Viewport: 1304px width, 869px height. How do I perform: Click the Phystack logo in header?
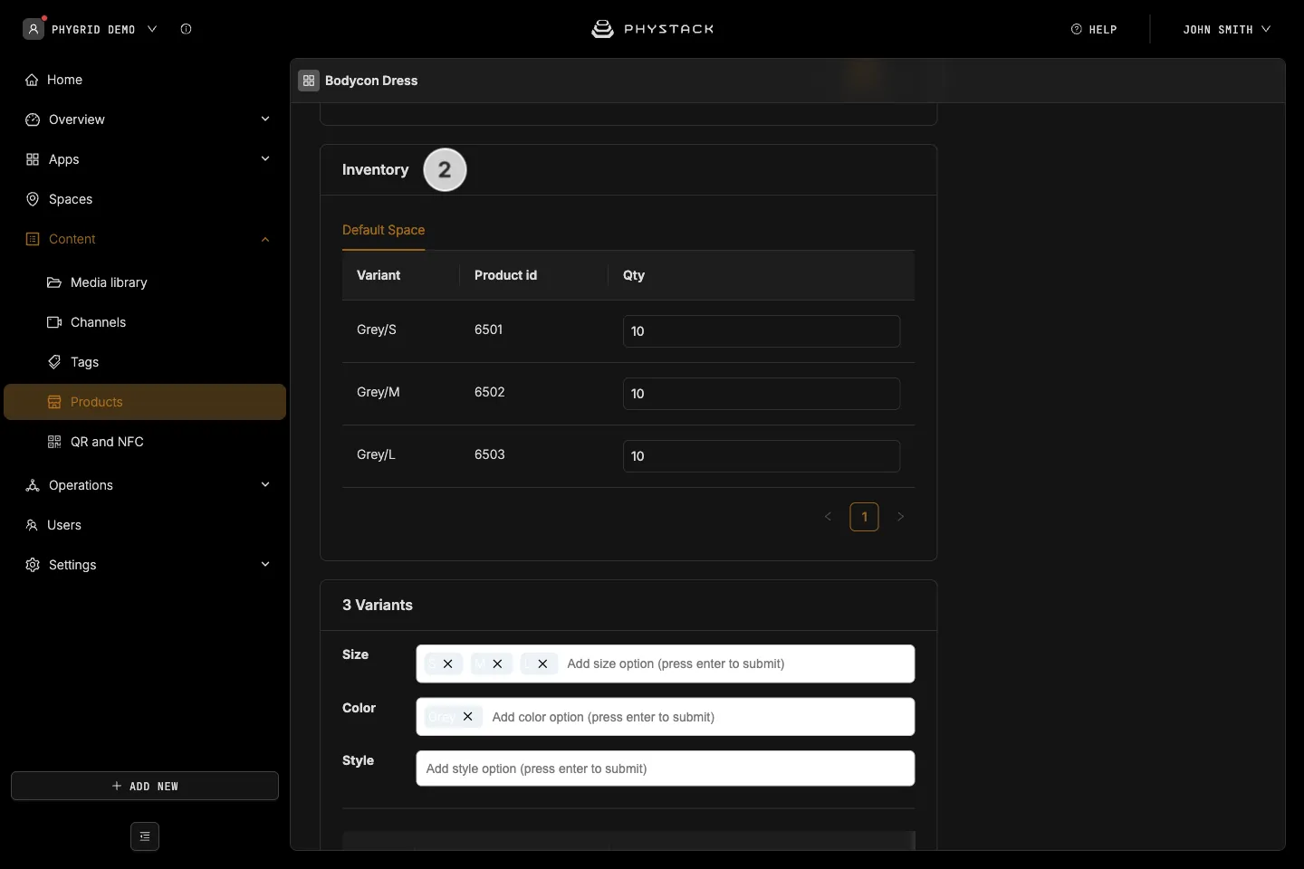[x=652, y=29]
